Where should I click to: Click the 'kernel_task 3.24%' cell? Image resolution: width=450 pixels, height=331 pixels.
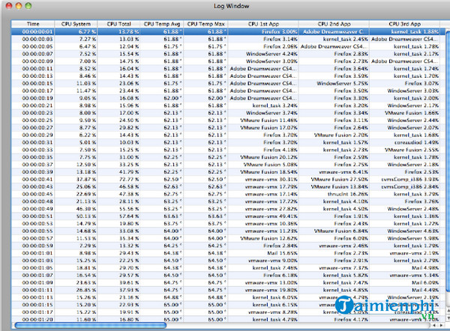coord(274,106)
